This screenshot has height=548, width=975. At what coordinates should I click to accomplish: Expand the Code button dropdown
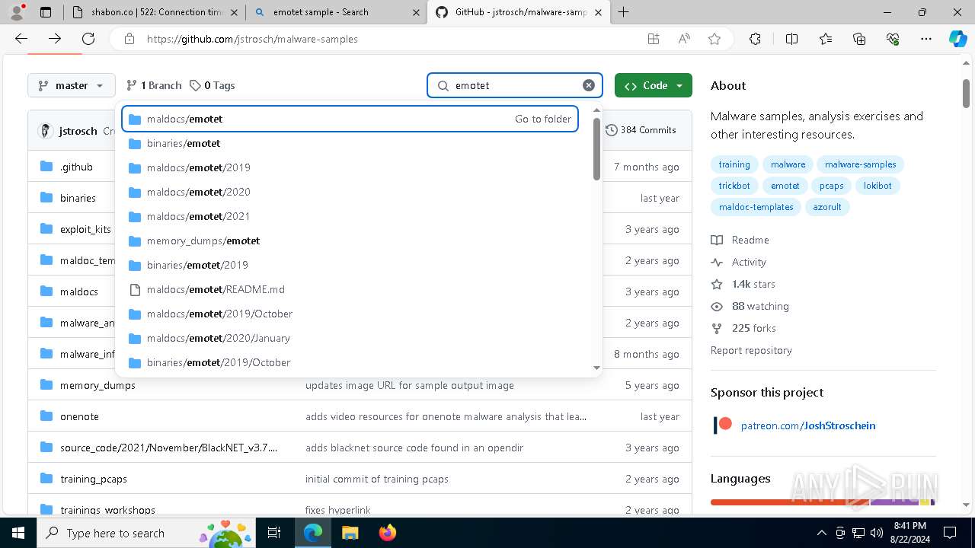coord(654,85)
